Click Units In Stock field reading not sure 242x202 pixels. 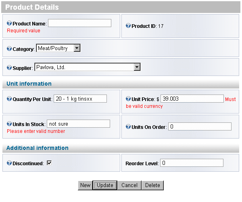79,124
